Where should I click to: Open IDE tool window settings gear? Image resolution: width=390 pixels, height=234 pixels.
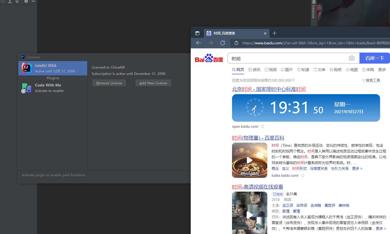click(x=26, y=1)
